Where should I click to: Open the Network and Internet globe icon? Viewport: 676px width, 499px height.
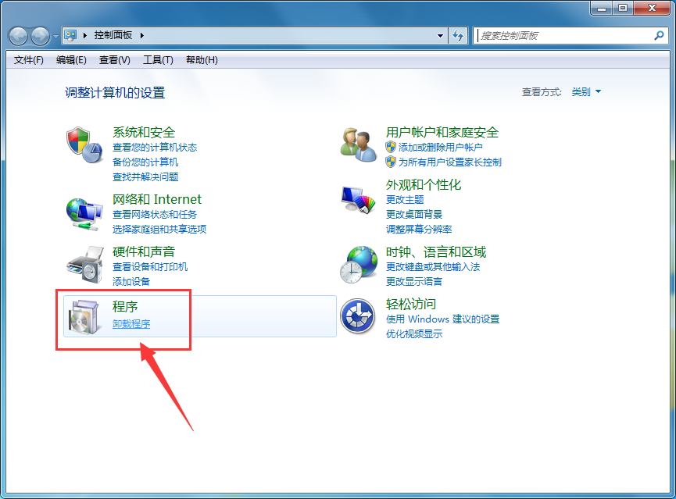[84, 212]
